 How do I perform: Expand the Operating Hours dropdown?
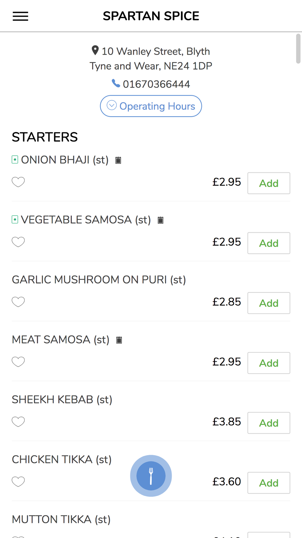pos(151,106)
